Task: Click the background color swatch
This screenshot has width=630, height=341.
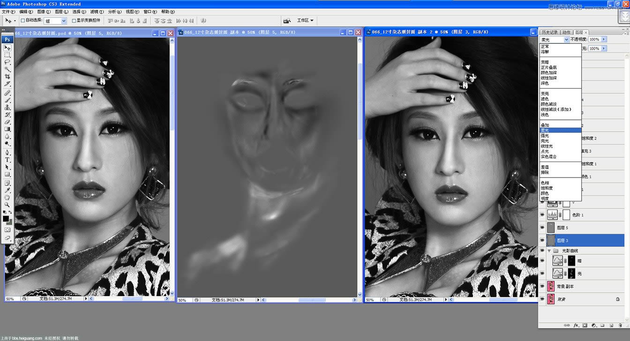Action: (x=11, y=223)
